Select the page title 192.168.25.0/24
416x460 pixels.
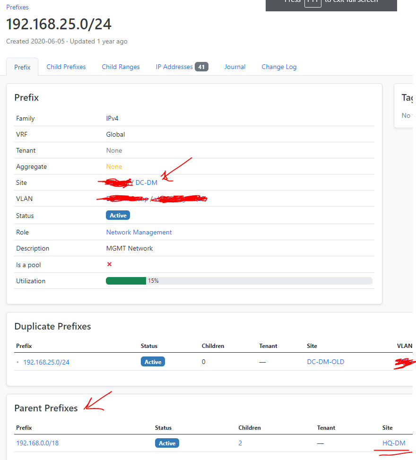[59, 24]
